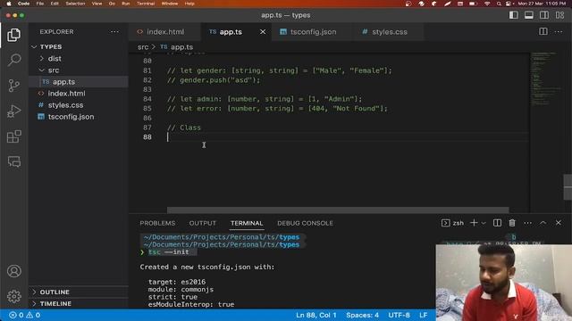Maximize the panel with the chevron up
Viewport: 572px width, 321px height.
[x=543, y=223]
